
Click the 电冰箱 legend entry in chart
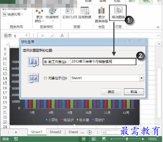(x=83, y=120)
